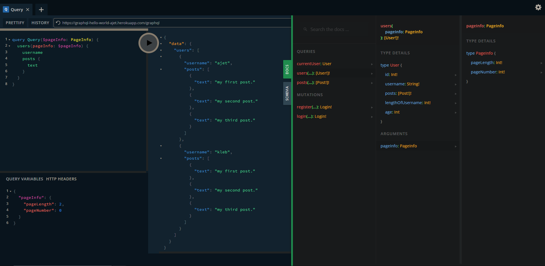The width and height of the screenshot is (545, 266).
Task: Open the SCHEMA sidebar tab
Action: 287,93
